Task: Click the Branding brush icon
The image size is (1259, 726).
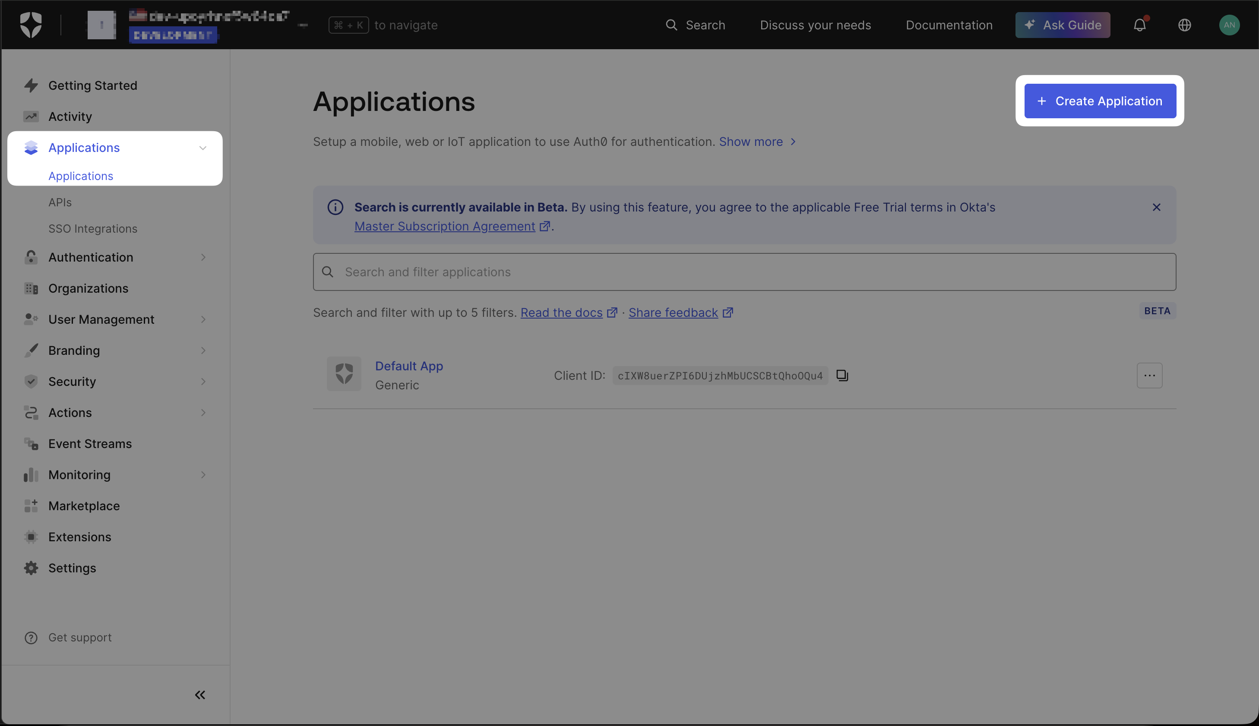Action: [x=31, y=350]
